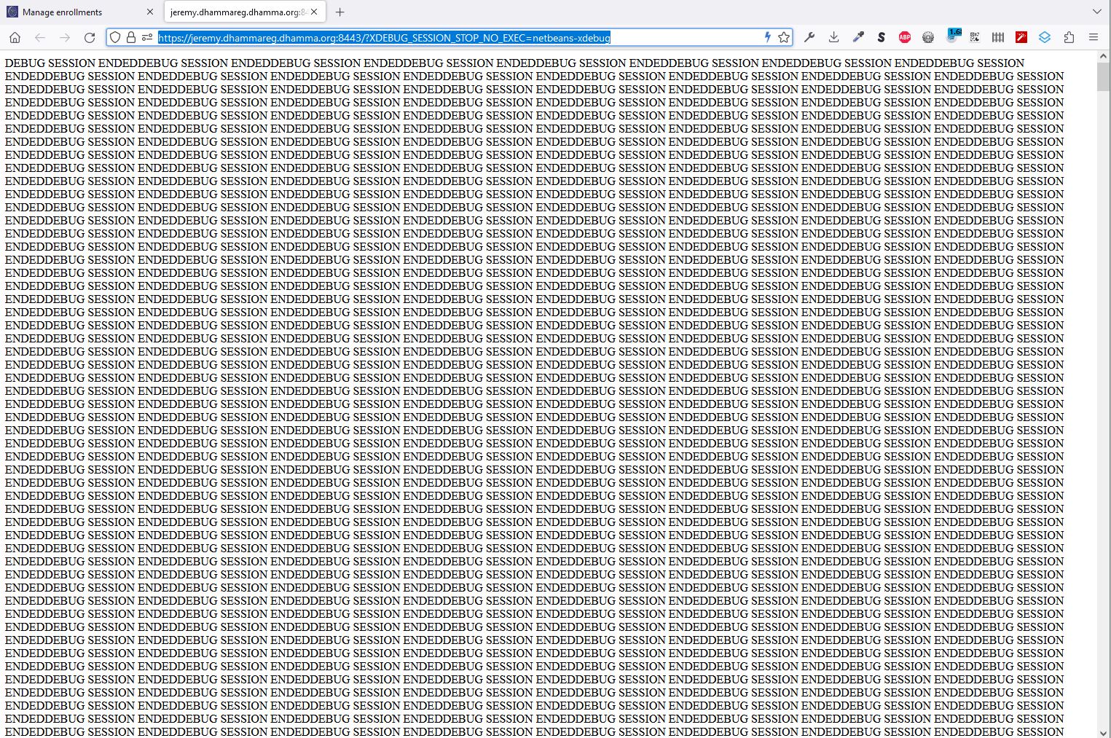The height and width of the screenshot is (738, 1111).
Task: Open the Extensions puzzle piece menu
Action: pyautogui.click(x=1069, y=37)
